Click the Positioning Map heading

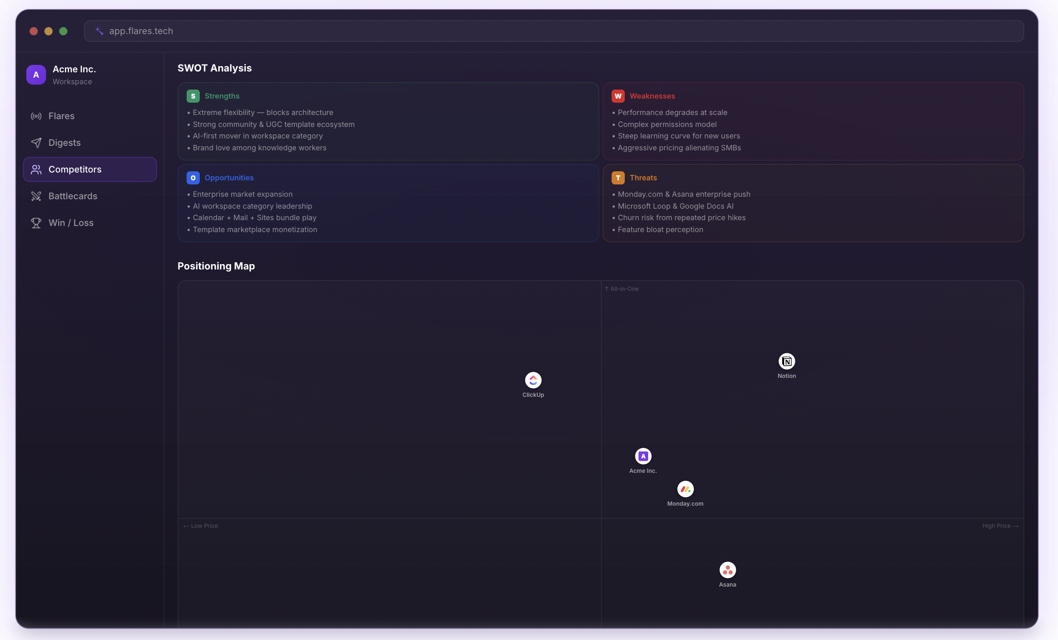(x=216, y=266)
